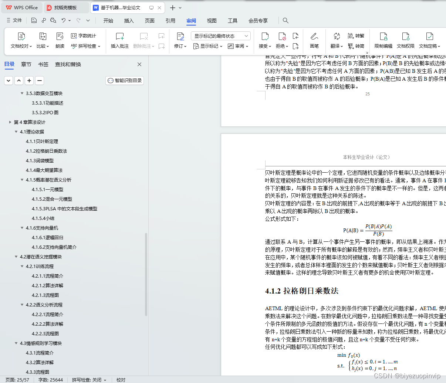Click 拼写检查: 关闭 in status bar

[x=89, y=380]
